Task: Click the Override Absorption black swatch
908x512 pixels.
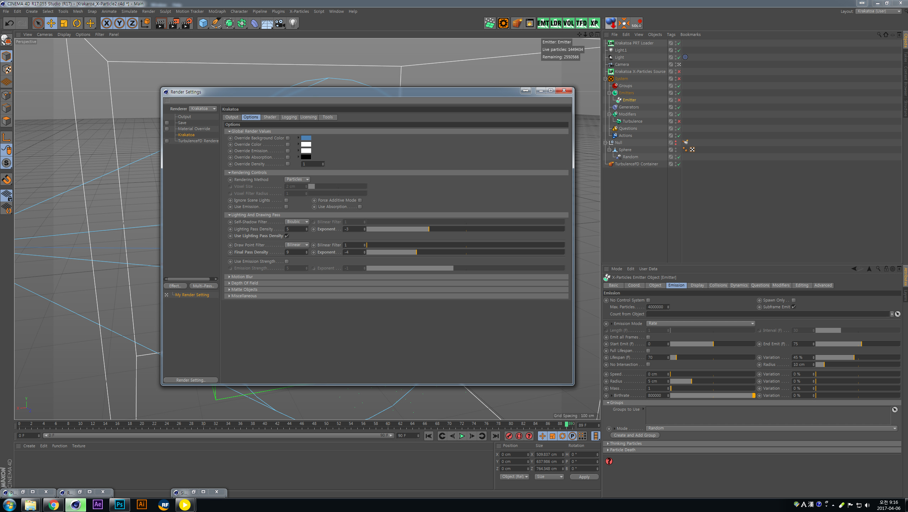Action: point(306,157)
